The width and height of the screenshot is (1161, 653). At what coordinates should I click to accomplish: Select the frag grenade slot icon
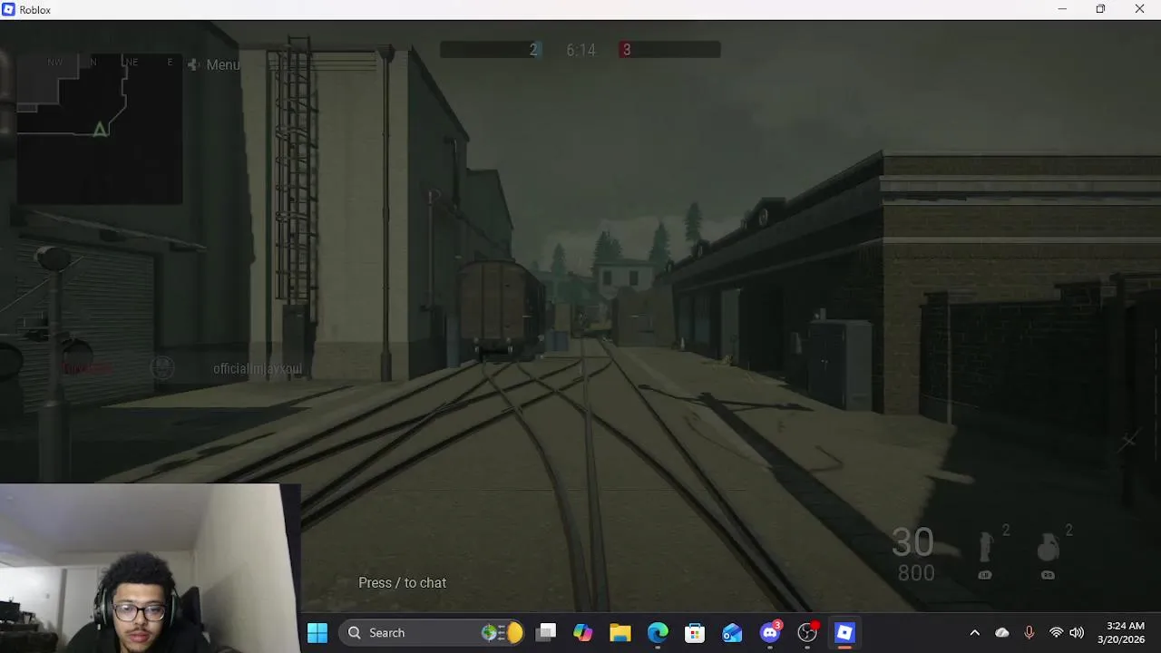(x=1048, y=548)
